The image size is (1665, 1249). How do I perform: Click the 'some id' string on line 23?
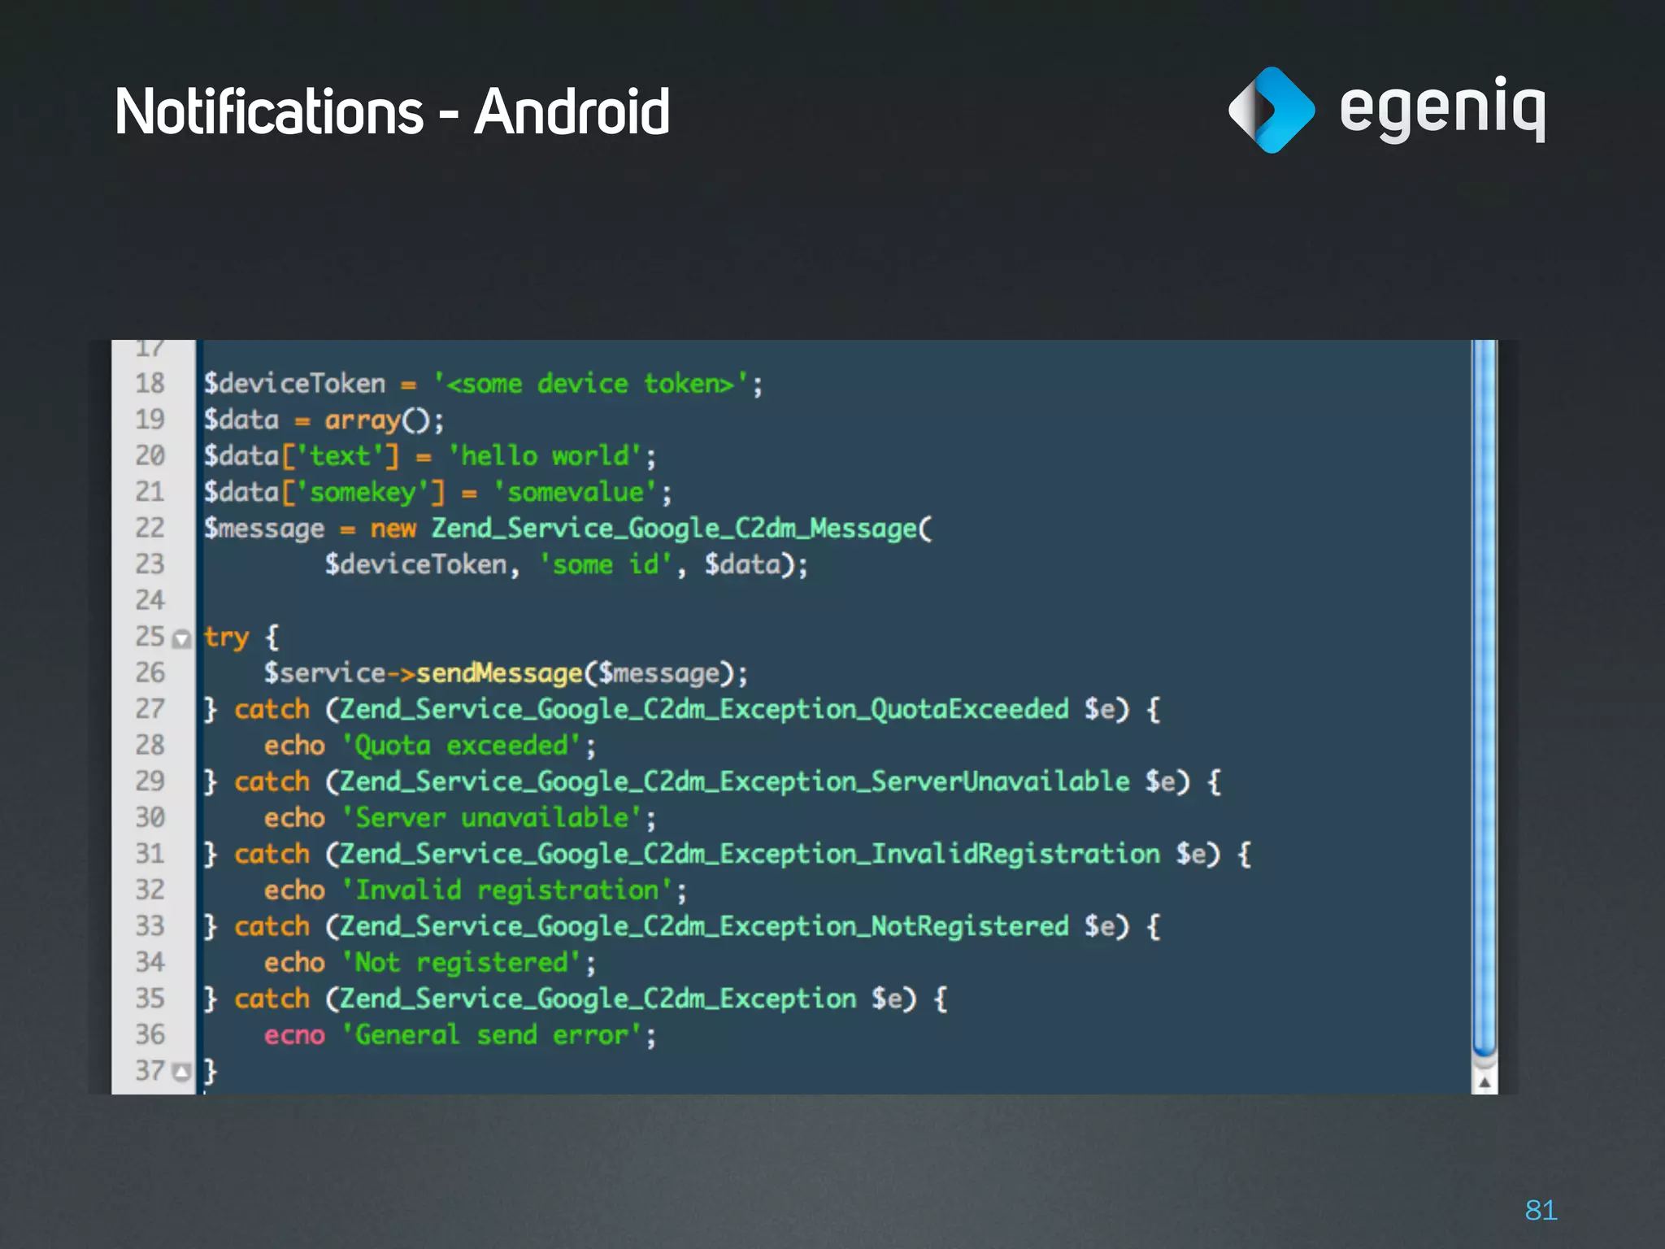pyautogui.click(x=606, y=564)
